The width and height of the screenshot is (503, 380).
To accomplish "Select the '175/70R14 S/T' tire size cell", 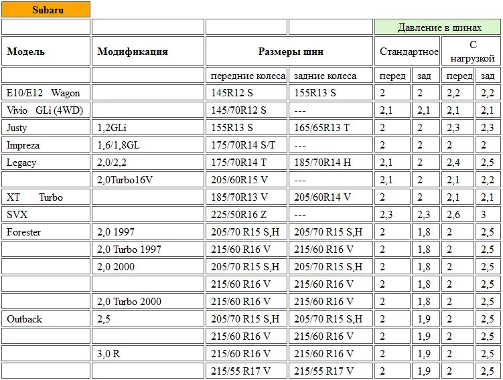I will click(246, 145).
